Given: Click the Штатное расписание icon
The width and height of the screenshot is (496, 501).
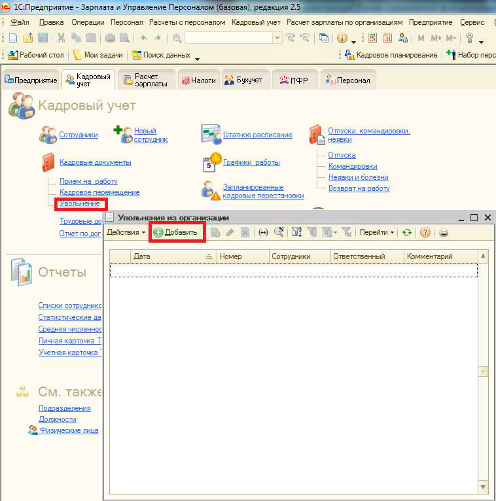Looking at the screenshot, I should pyautogui.click(x=211, y=135).
